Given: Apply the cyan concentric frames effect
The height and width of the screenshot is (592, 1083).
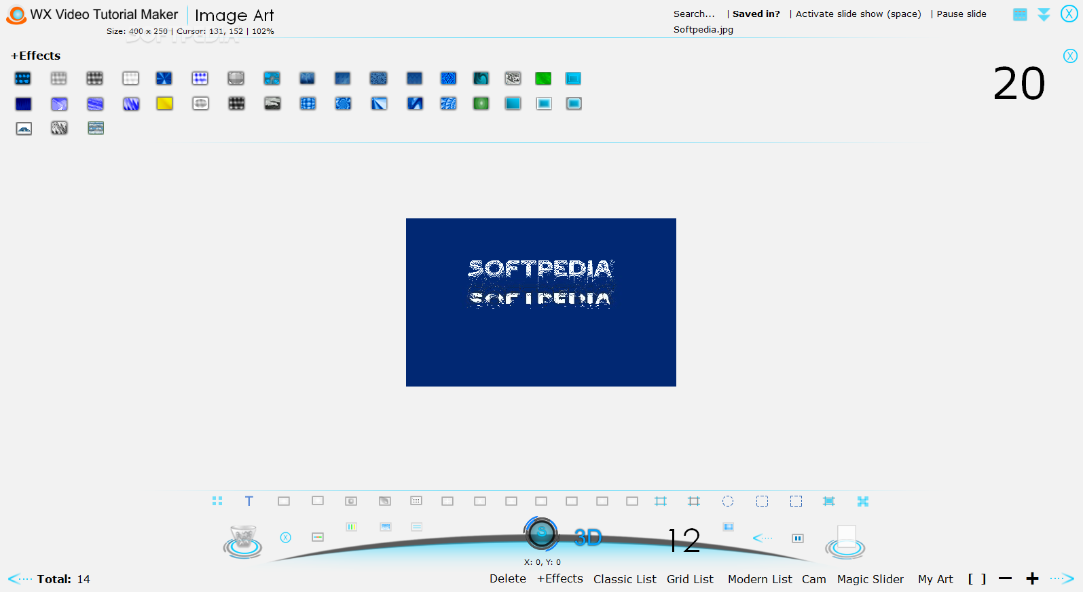Looking at the screenshot, I should click(573, 79).
